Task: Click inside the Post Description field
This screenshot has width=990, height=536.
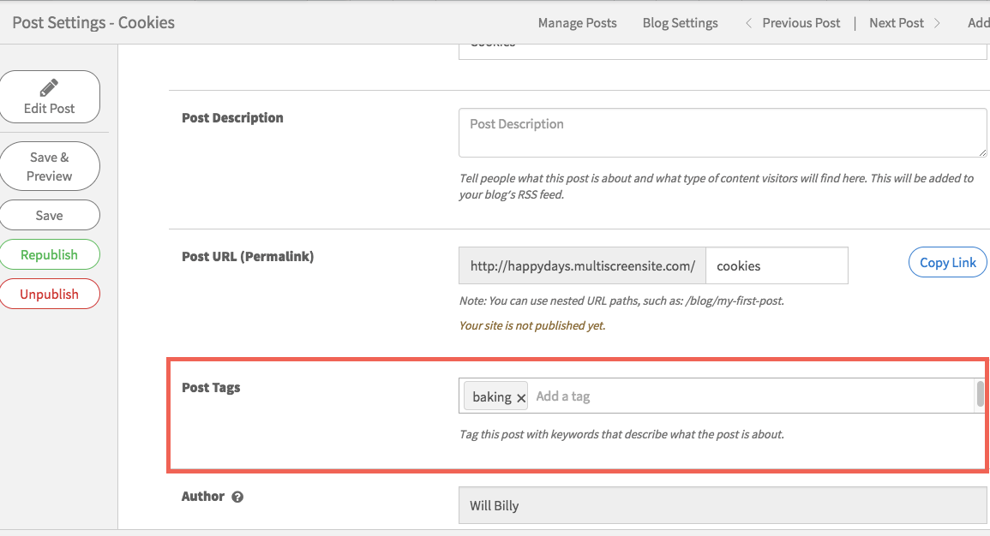Action: [x=723, y=133]
